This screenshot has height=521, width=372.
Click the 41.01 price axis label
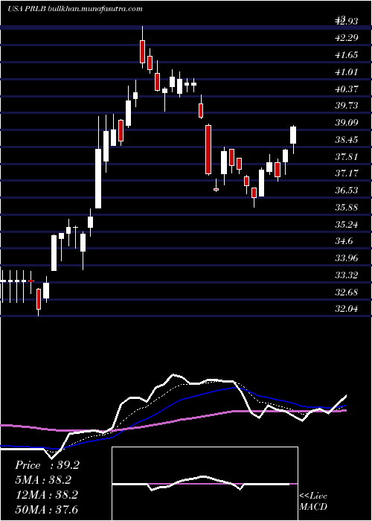(347, 71)
